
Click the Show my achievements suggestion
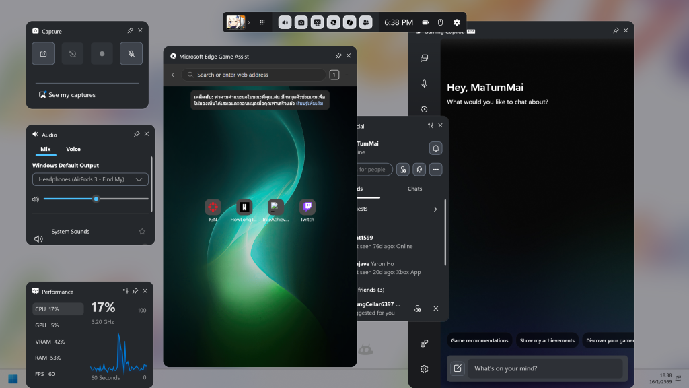coord(547,340)
